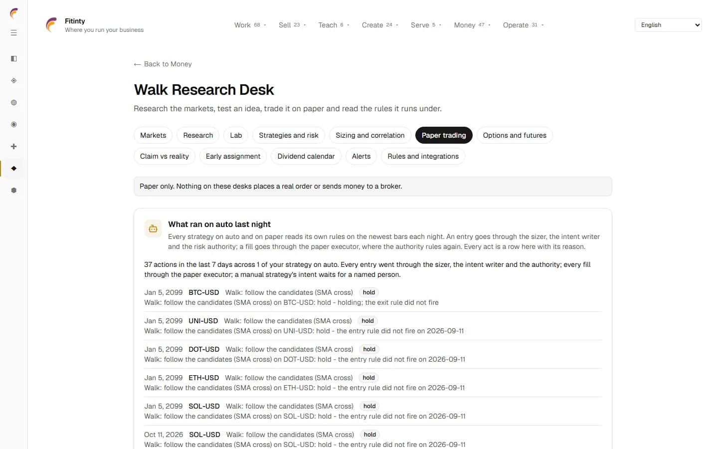Go to the Sizing and correlation tab
The height and width of the screenshot is (449, 718).
pos(370,135)
